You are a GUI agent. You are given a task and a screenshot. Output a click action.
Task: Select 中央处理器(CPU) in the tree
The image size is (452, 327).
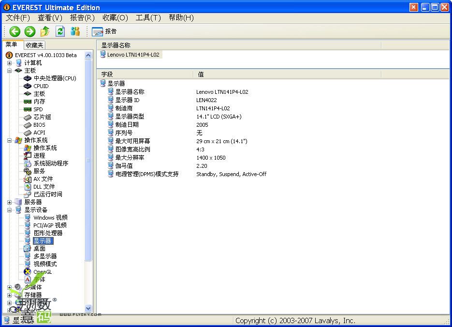[x=55, y=78]
